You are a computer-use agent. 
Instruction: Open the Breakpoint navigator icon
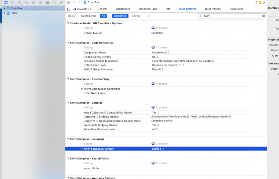click(54, 3)
